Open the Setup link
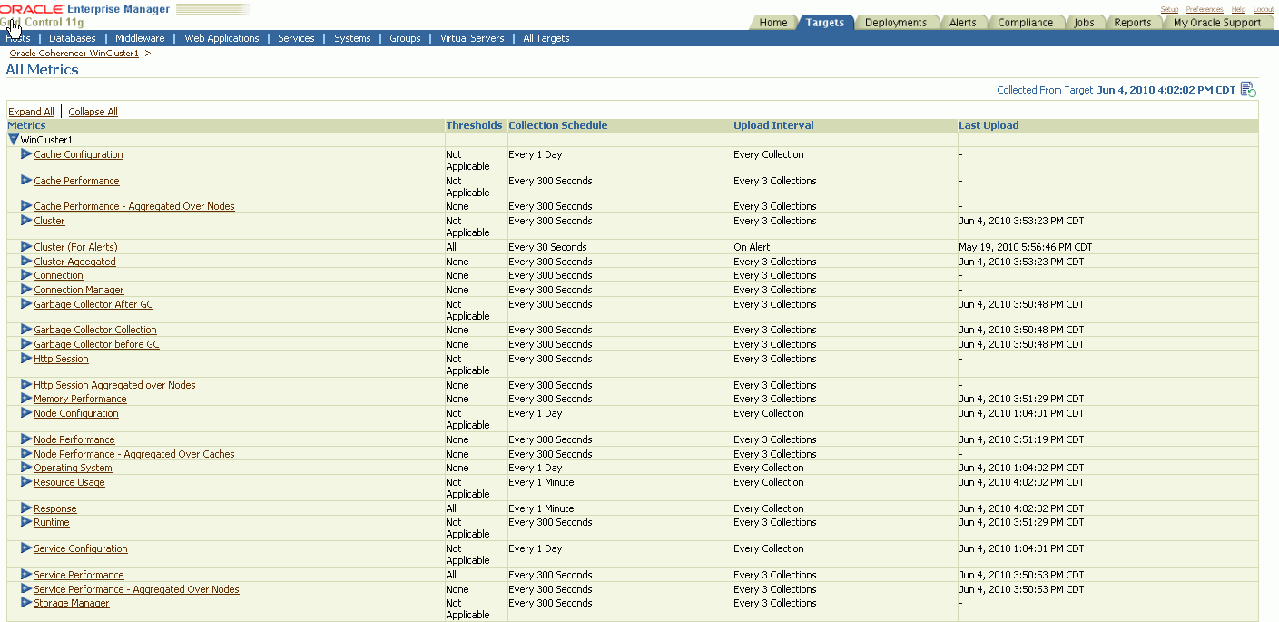The height and width of the screenshot is (622, 1279). tap(1170, 9)
